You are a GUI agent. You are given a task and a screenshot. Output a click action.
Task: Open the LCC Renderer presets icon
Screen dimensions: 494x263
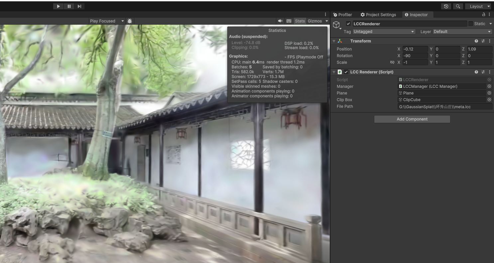[x=483, y=72]
